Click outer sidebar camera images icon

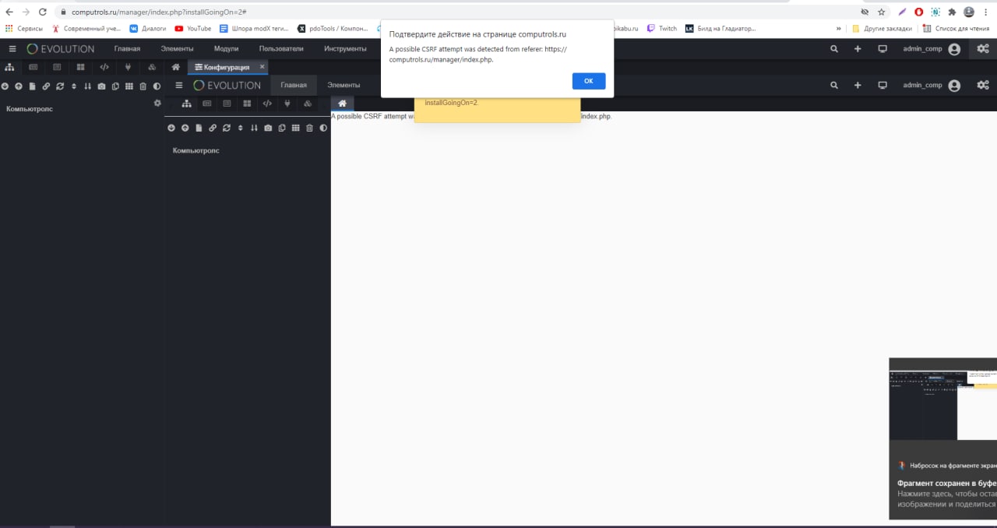pyautogui.click(x=101, y=86)
